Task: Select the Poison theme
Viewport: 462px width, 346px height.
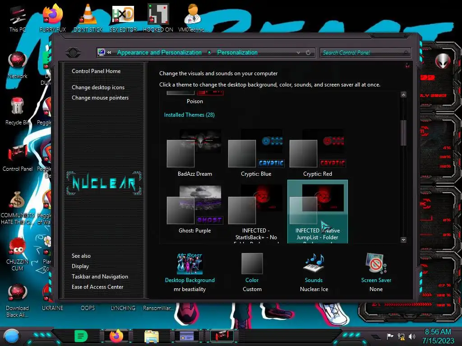Action: (195, 98)
